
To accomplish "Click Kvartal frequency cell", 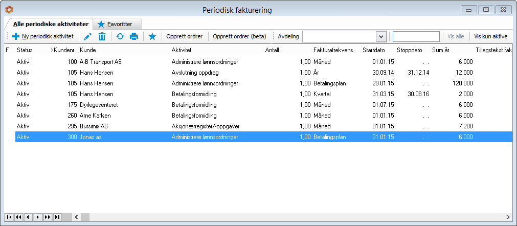I will pos(322,94).
